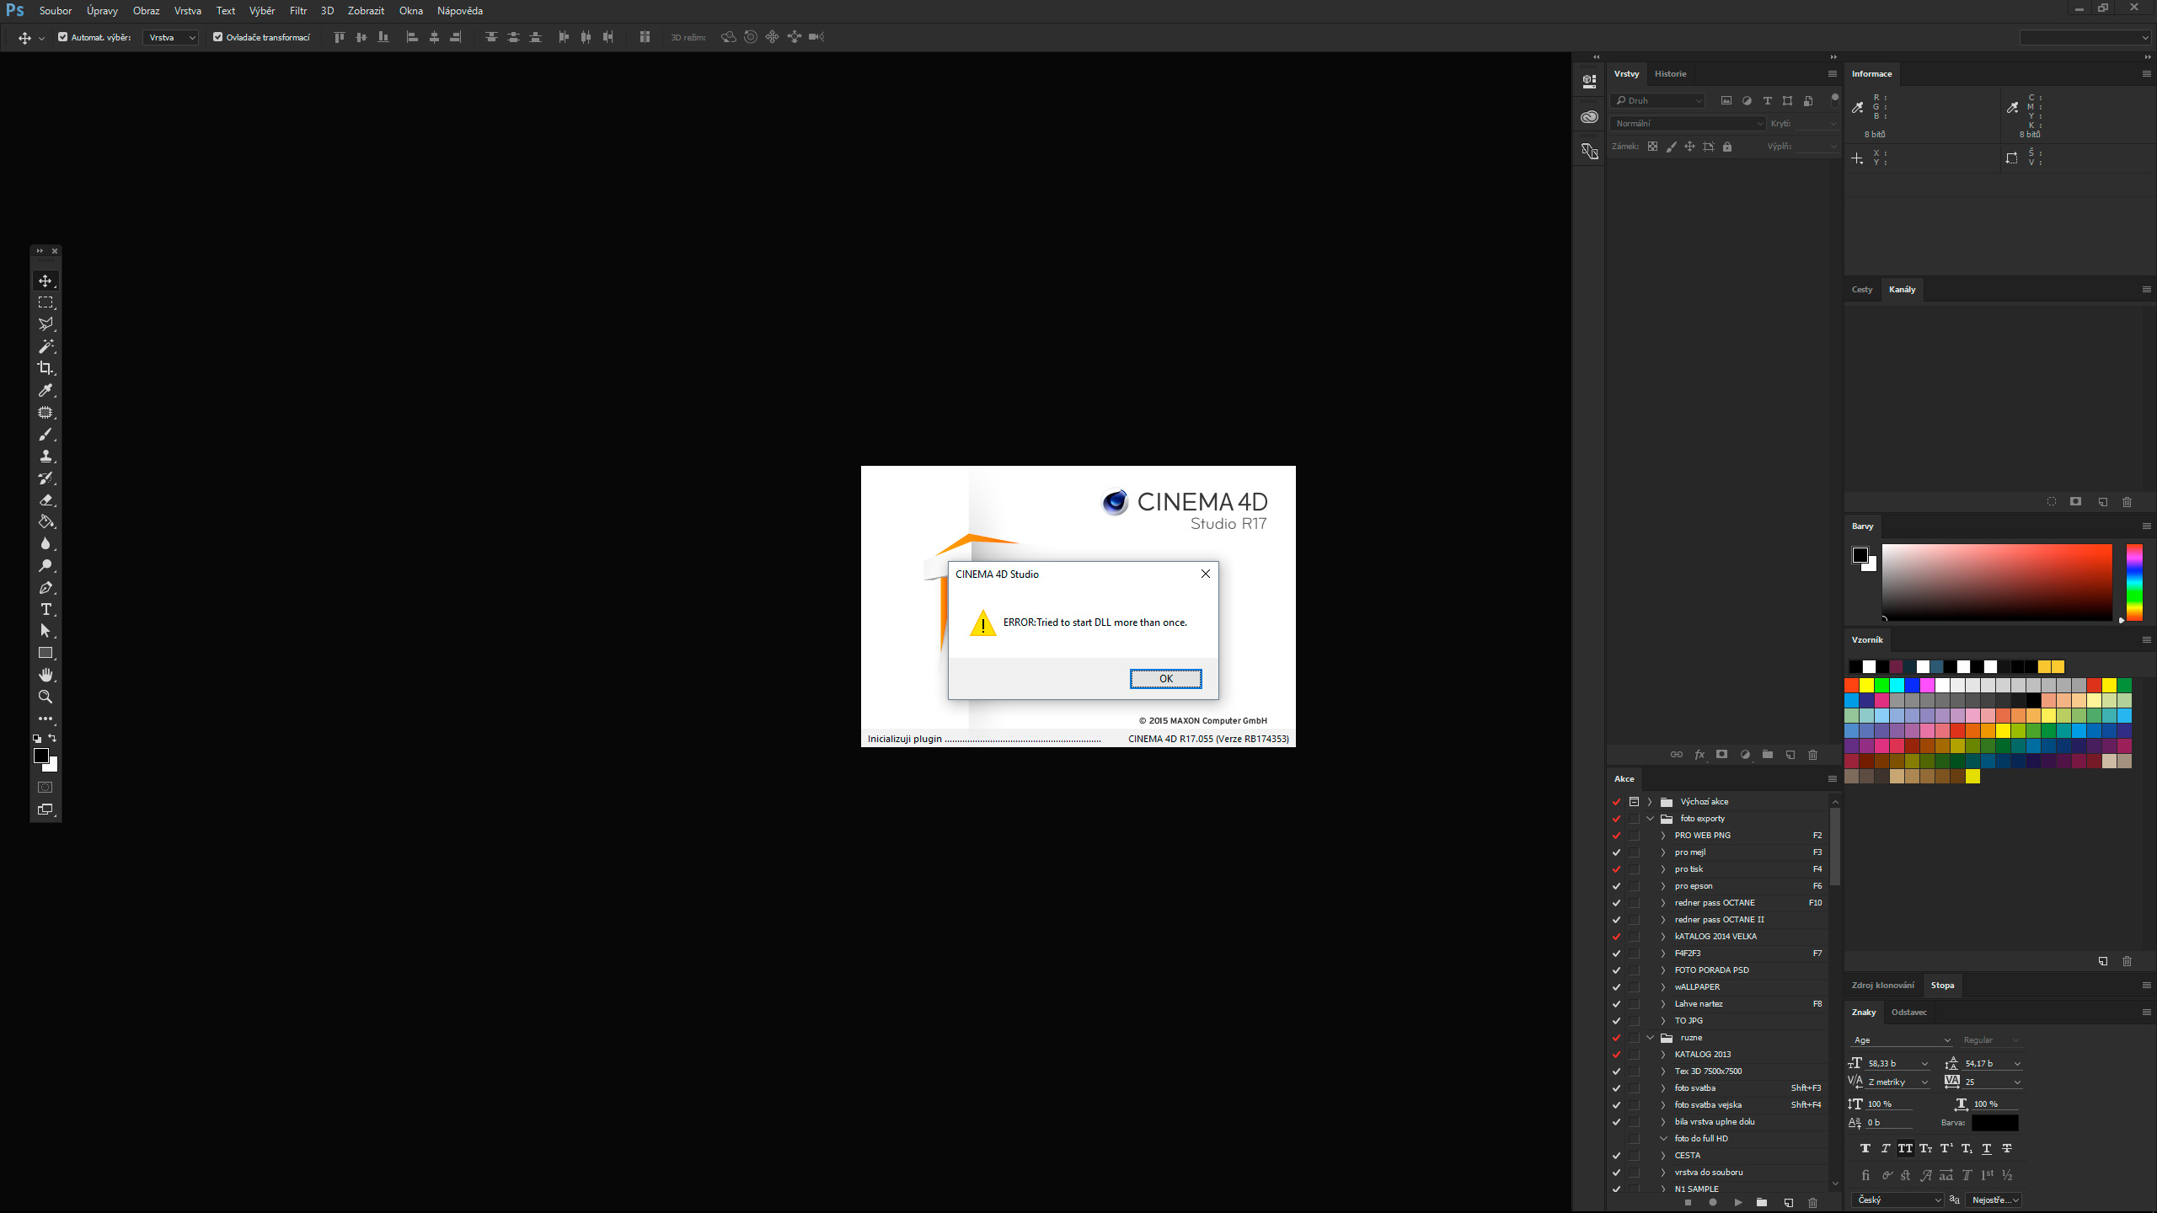Click the Magic Wand tool
The height and width of the screenshot is (1213, 2157).
click(45, 346)
